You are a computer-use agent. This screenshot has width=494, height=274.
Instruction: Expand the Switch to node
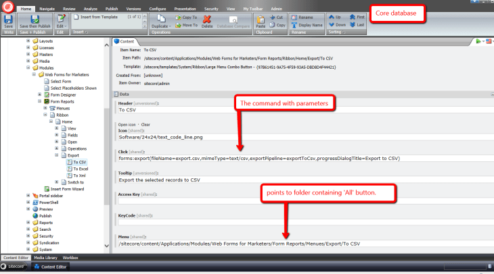(x=56, y=182)
